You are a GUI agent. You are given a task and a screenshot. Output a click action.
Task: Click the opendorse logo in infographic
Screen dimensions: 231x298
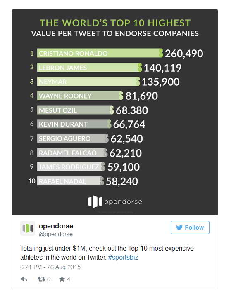click(x=115, y=202)
